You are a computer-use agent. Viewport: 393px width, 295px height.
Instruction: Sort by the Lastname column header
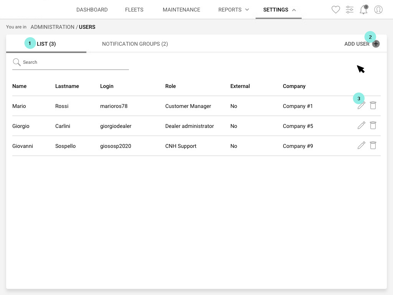(x=67, y=86)
